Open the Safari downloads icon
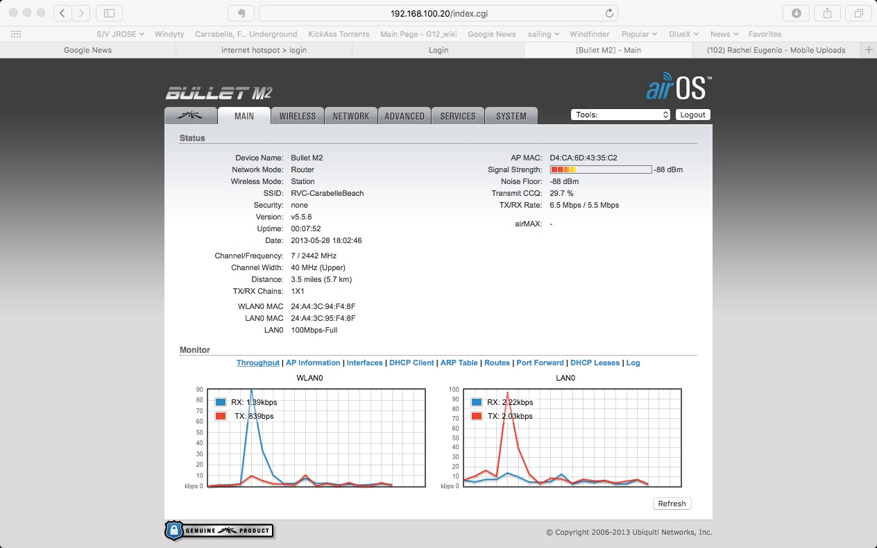Viewport: 877px width, 548px height. [796, 13]
